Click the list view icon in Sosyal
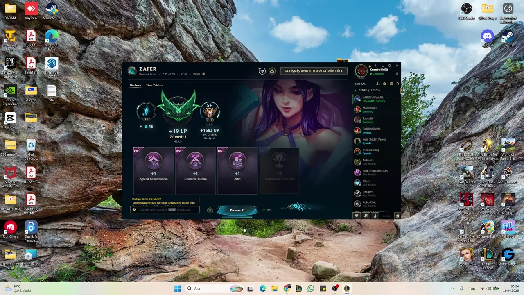The width and height of the screenshot is (524, 295). [x=391, y=84]
